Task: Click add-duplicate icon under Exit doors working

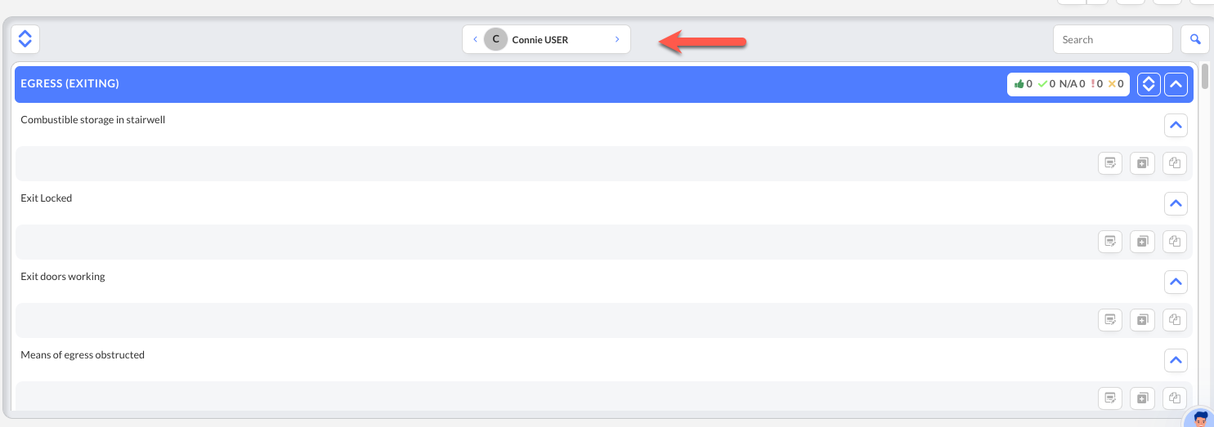Action: pos(1142,320)
